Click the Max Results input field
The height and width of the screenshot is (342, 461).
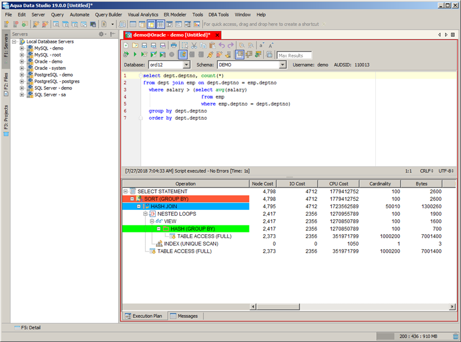click(x=294, y=55)
